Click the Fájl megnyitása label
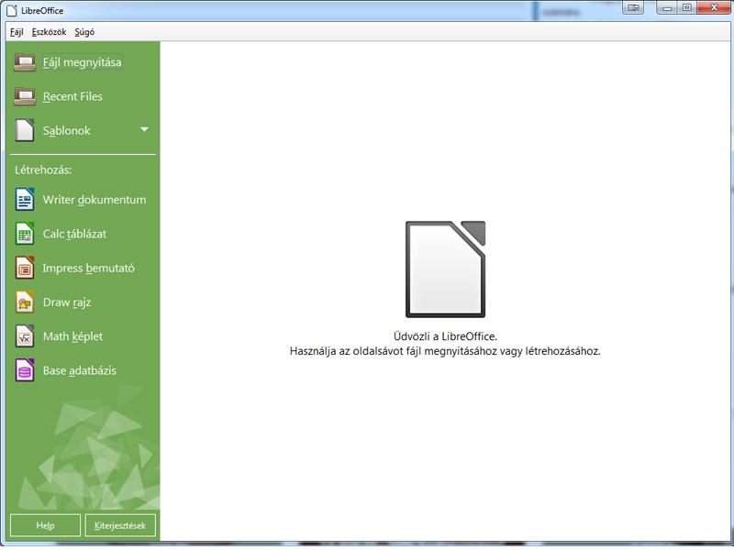The width and height of the screenshot is (734, 550). 82,62
